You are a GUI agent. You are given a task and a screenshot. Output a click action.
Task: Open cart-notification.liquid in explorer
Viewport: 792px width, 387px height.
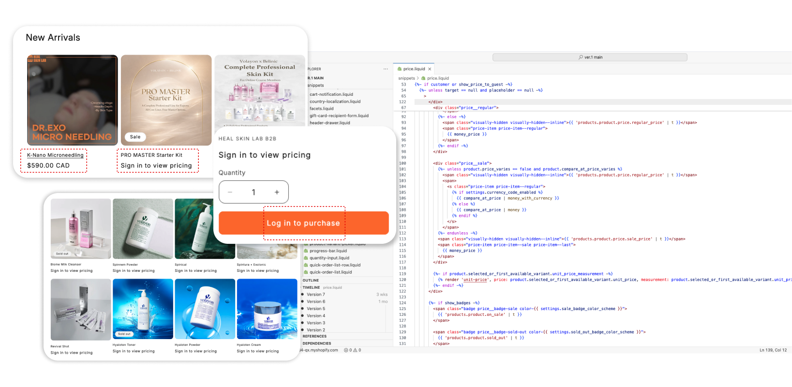pos(331,94)
